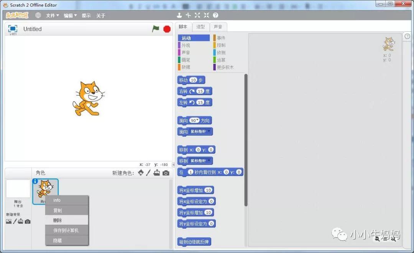This screenshot has width=414, height=253.
Task: Select the 舞台 backdrop thumbnail
Action: (18, 189)
